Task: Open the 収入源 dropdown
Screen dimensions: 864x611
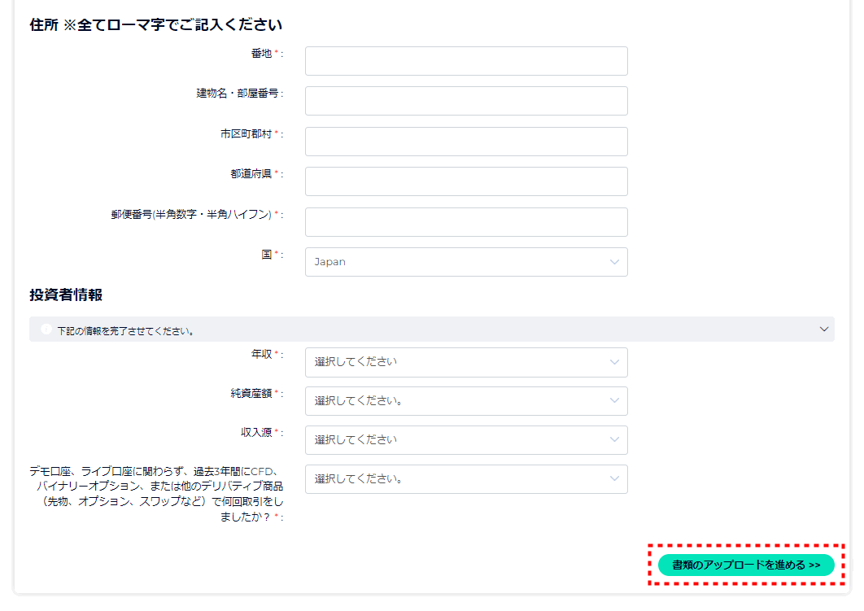Action: (466, 439)
